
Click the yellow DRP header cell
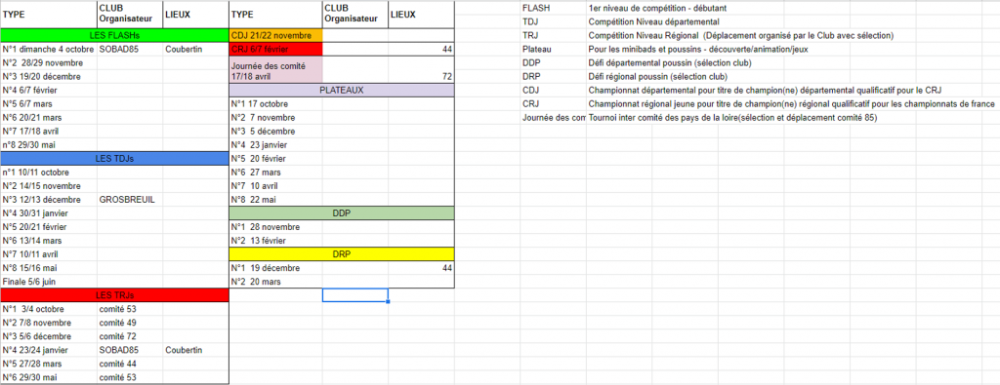[x=341, y=254]
